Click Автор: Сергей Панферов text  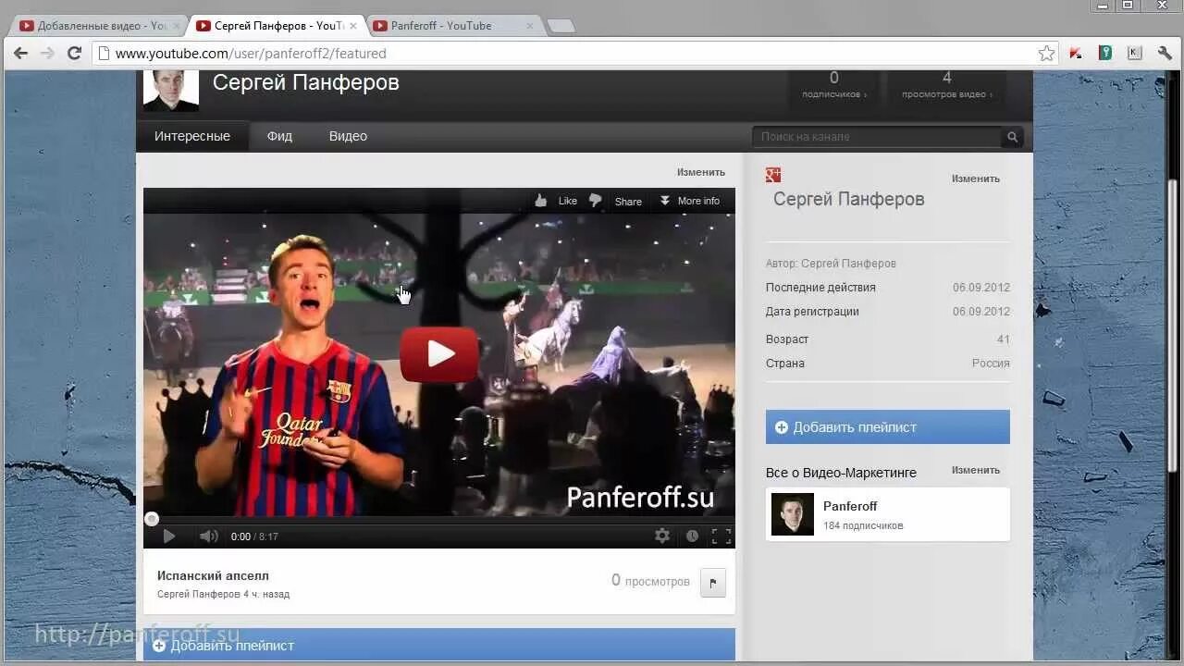pos(831,264)
